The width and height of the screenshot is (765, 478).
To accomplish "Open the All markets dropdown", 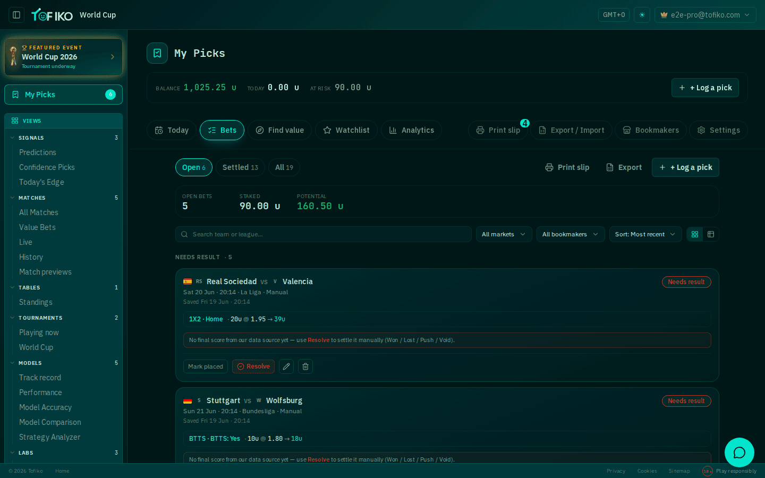I will [x=504, y=234].
